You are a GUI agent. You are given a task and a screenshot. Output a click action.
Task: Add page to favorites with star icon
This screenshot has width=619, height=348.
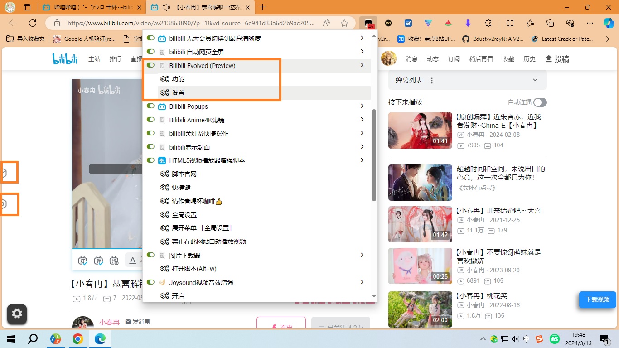coord(344,23)
